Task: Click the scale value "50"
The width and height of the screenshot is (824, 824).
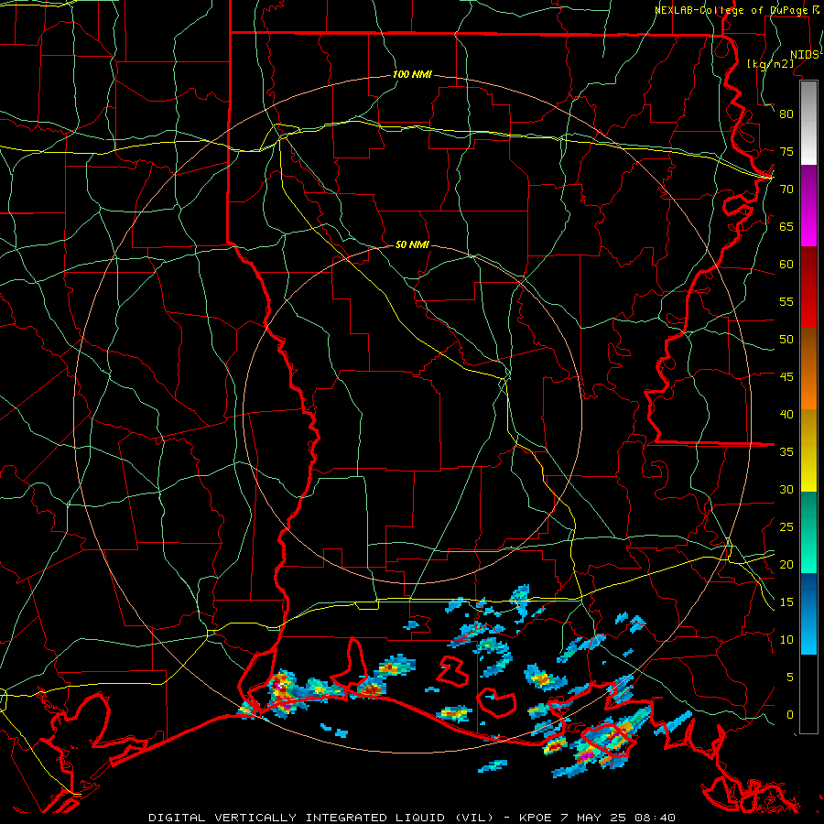Action: point(786,340)
